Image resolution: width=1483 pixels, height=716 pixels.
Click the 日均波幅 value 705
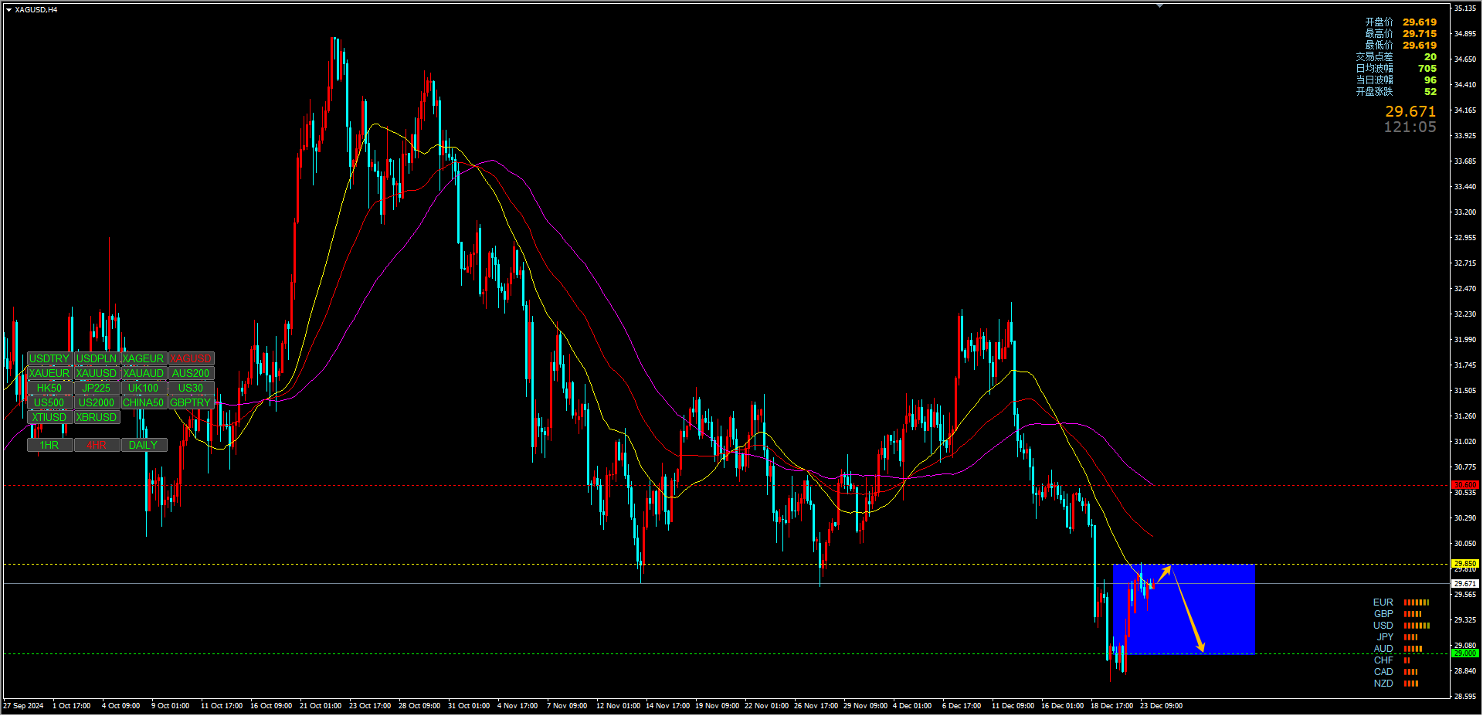1427,69
